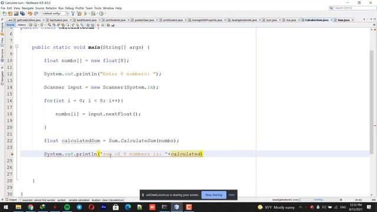Viewport: 377px width, 212px height.
Task: Open the Source menu
Action: [39, 8]
